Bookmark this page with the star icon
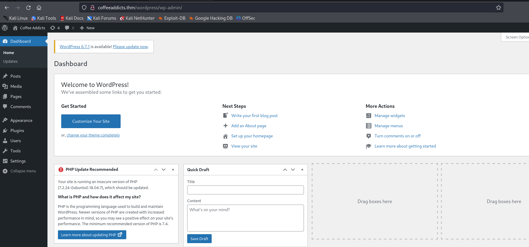Viewport: 529px width, 247px height. pyautogui.click(x=498, y=8)
